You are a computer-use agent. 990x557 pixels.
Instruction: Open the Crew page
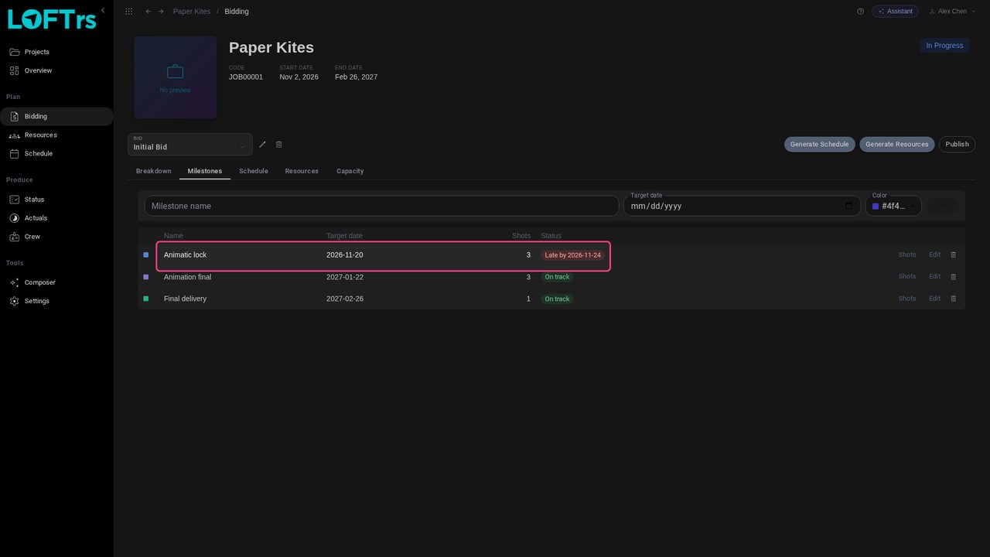pos(56,237)
